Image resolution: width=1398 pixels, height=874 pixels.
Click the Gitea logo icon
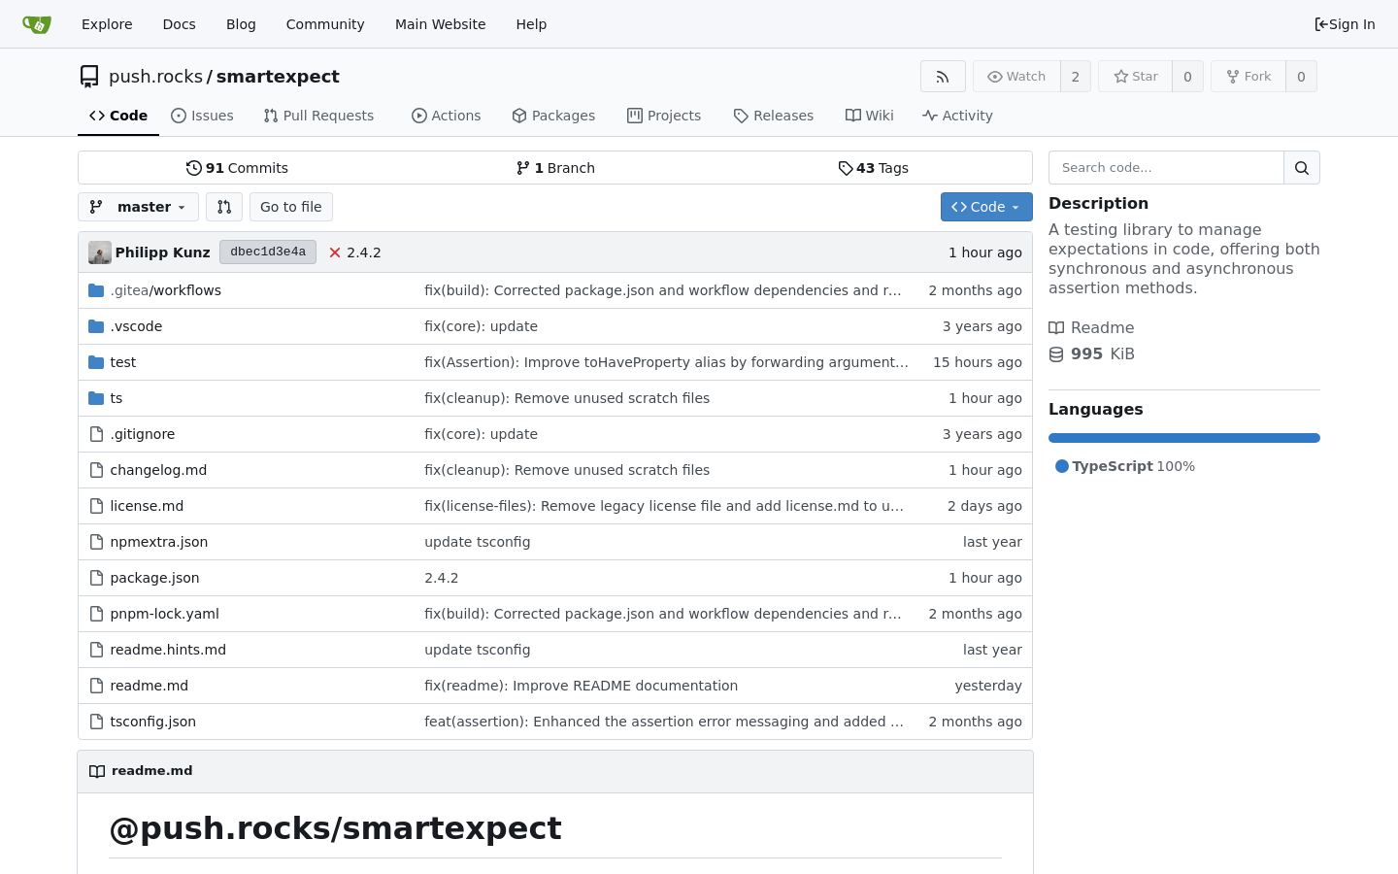(37, 24)
